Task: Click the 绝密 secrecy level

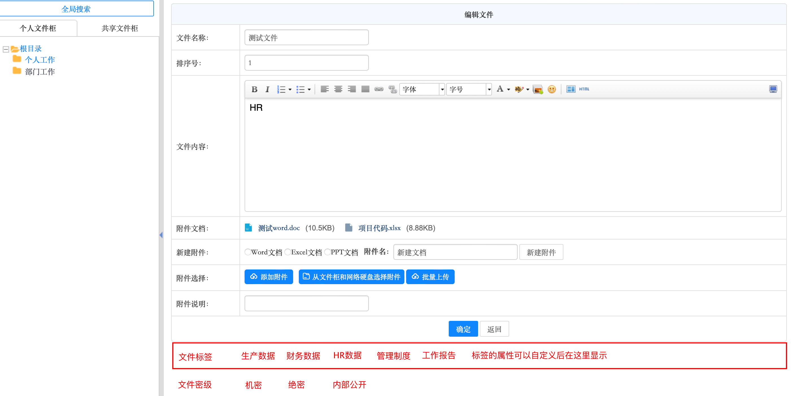Action: coord(296,385)
